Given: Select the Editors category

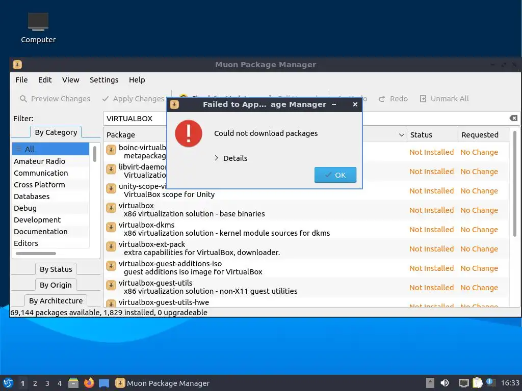Looking at the screenshot, I should point(50,243).
